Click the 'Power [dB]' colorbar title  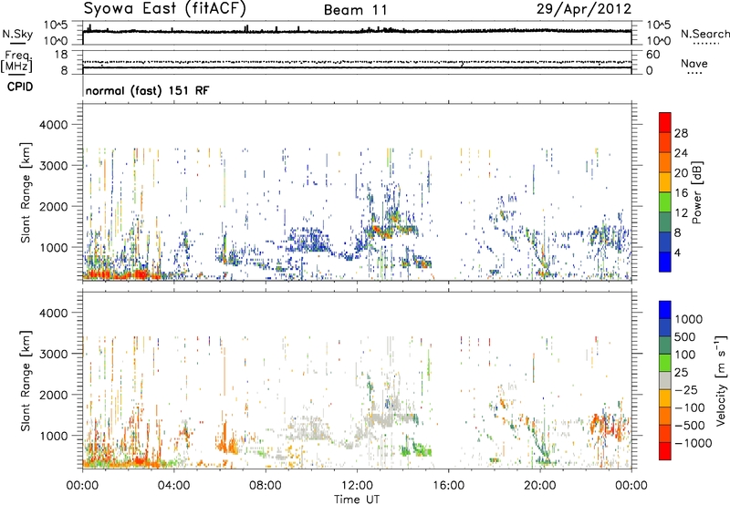696,192
